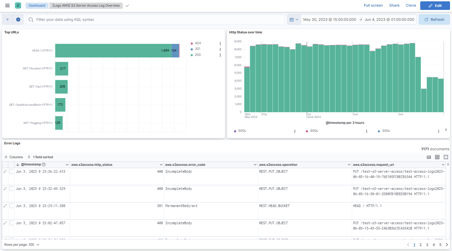Open the Rows per page dropdown

click(x=22, y=244)
